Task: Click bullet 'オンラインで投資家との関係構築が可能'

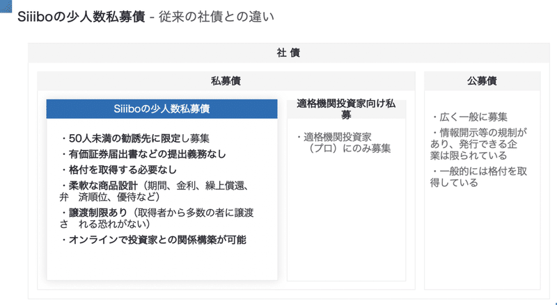Action: point(153,240)
